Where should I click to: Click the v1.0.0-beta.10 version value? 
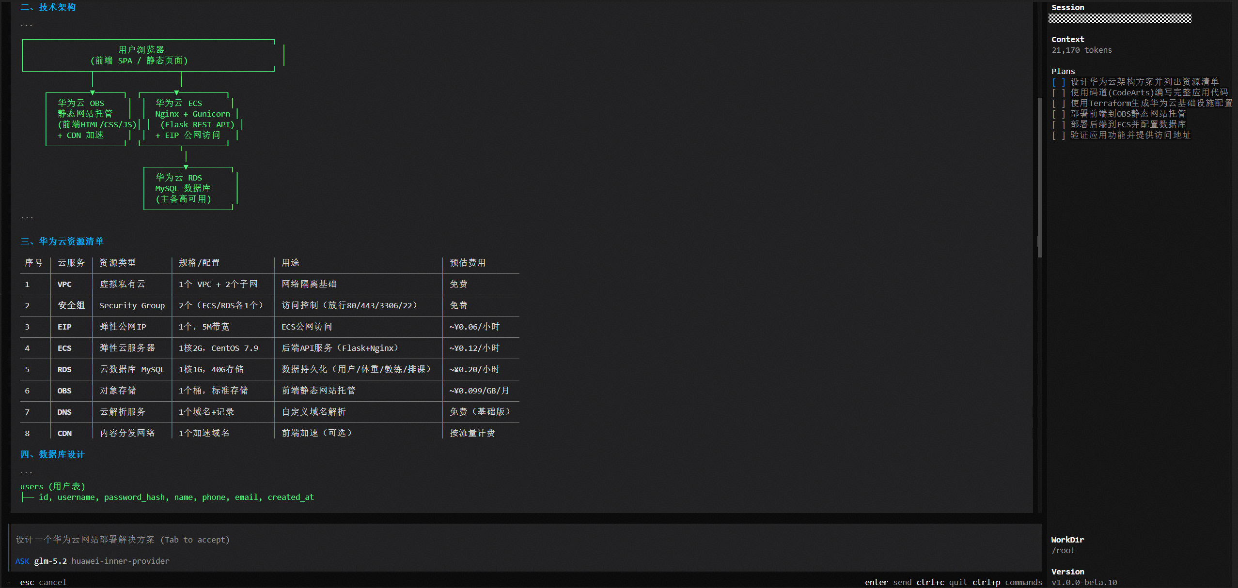pos(1084,582)
